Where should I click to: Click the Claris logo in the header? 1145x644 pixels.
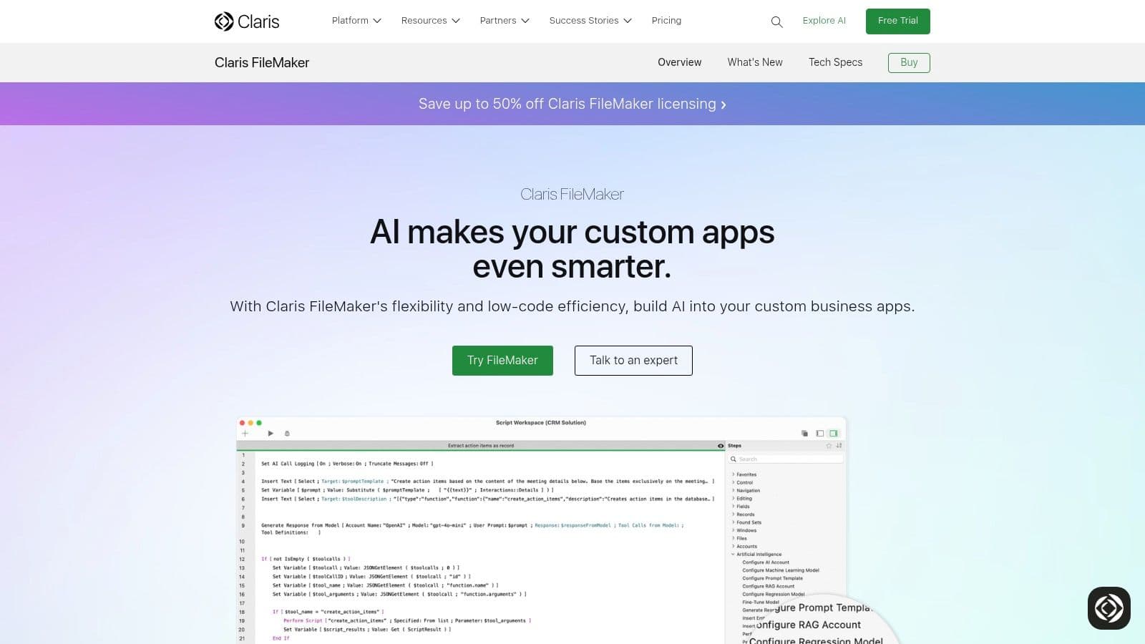(247, 21)
